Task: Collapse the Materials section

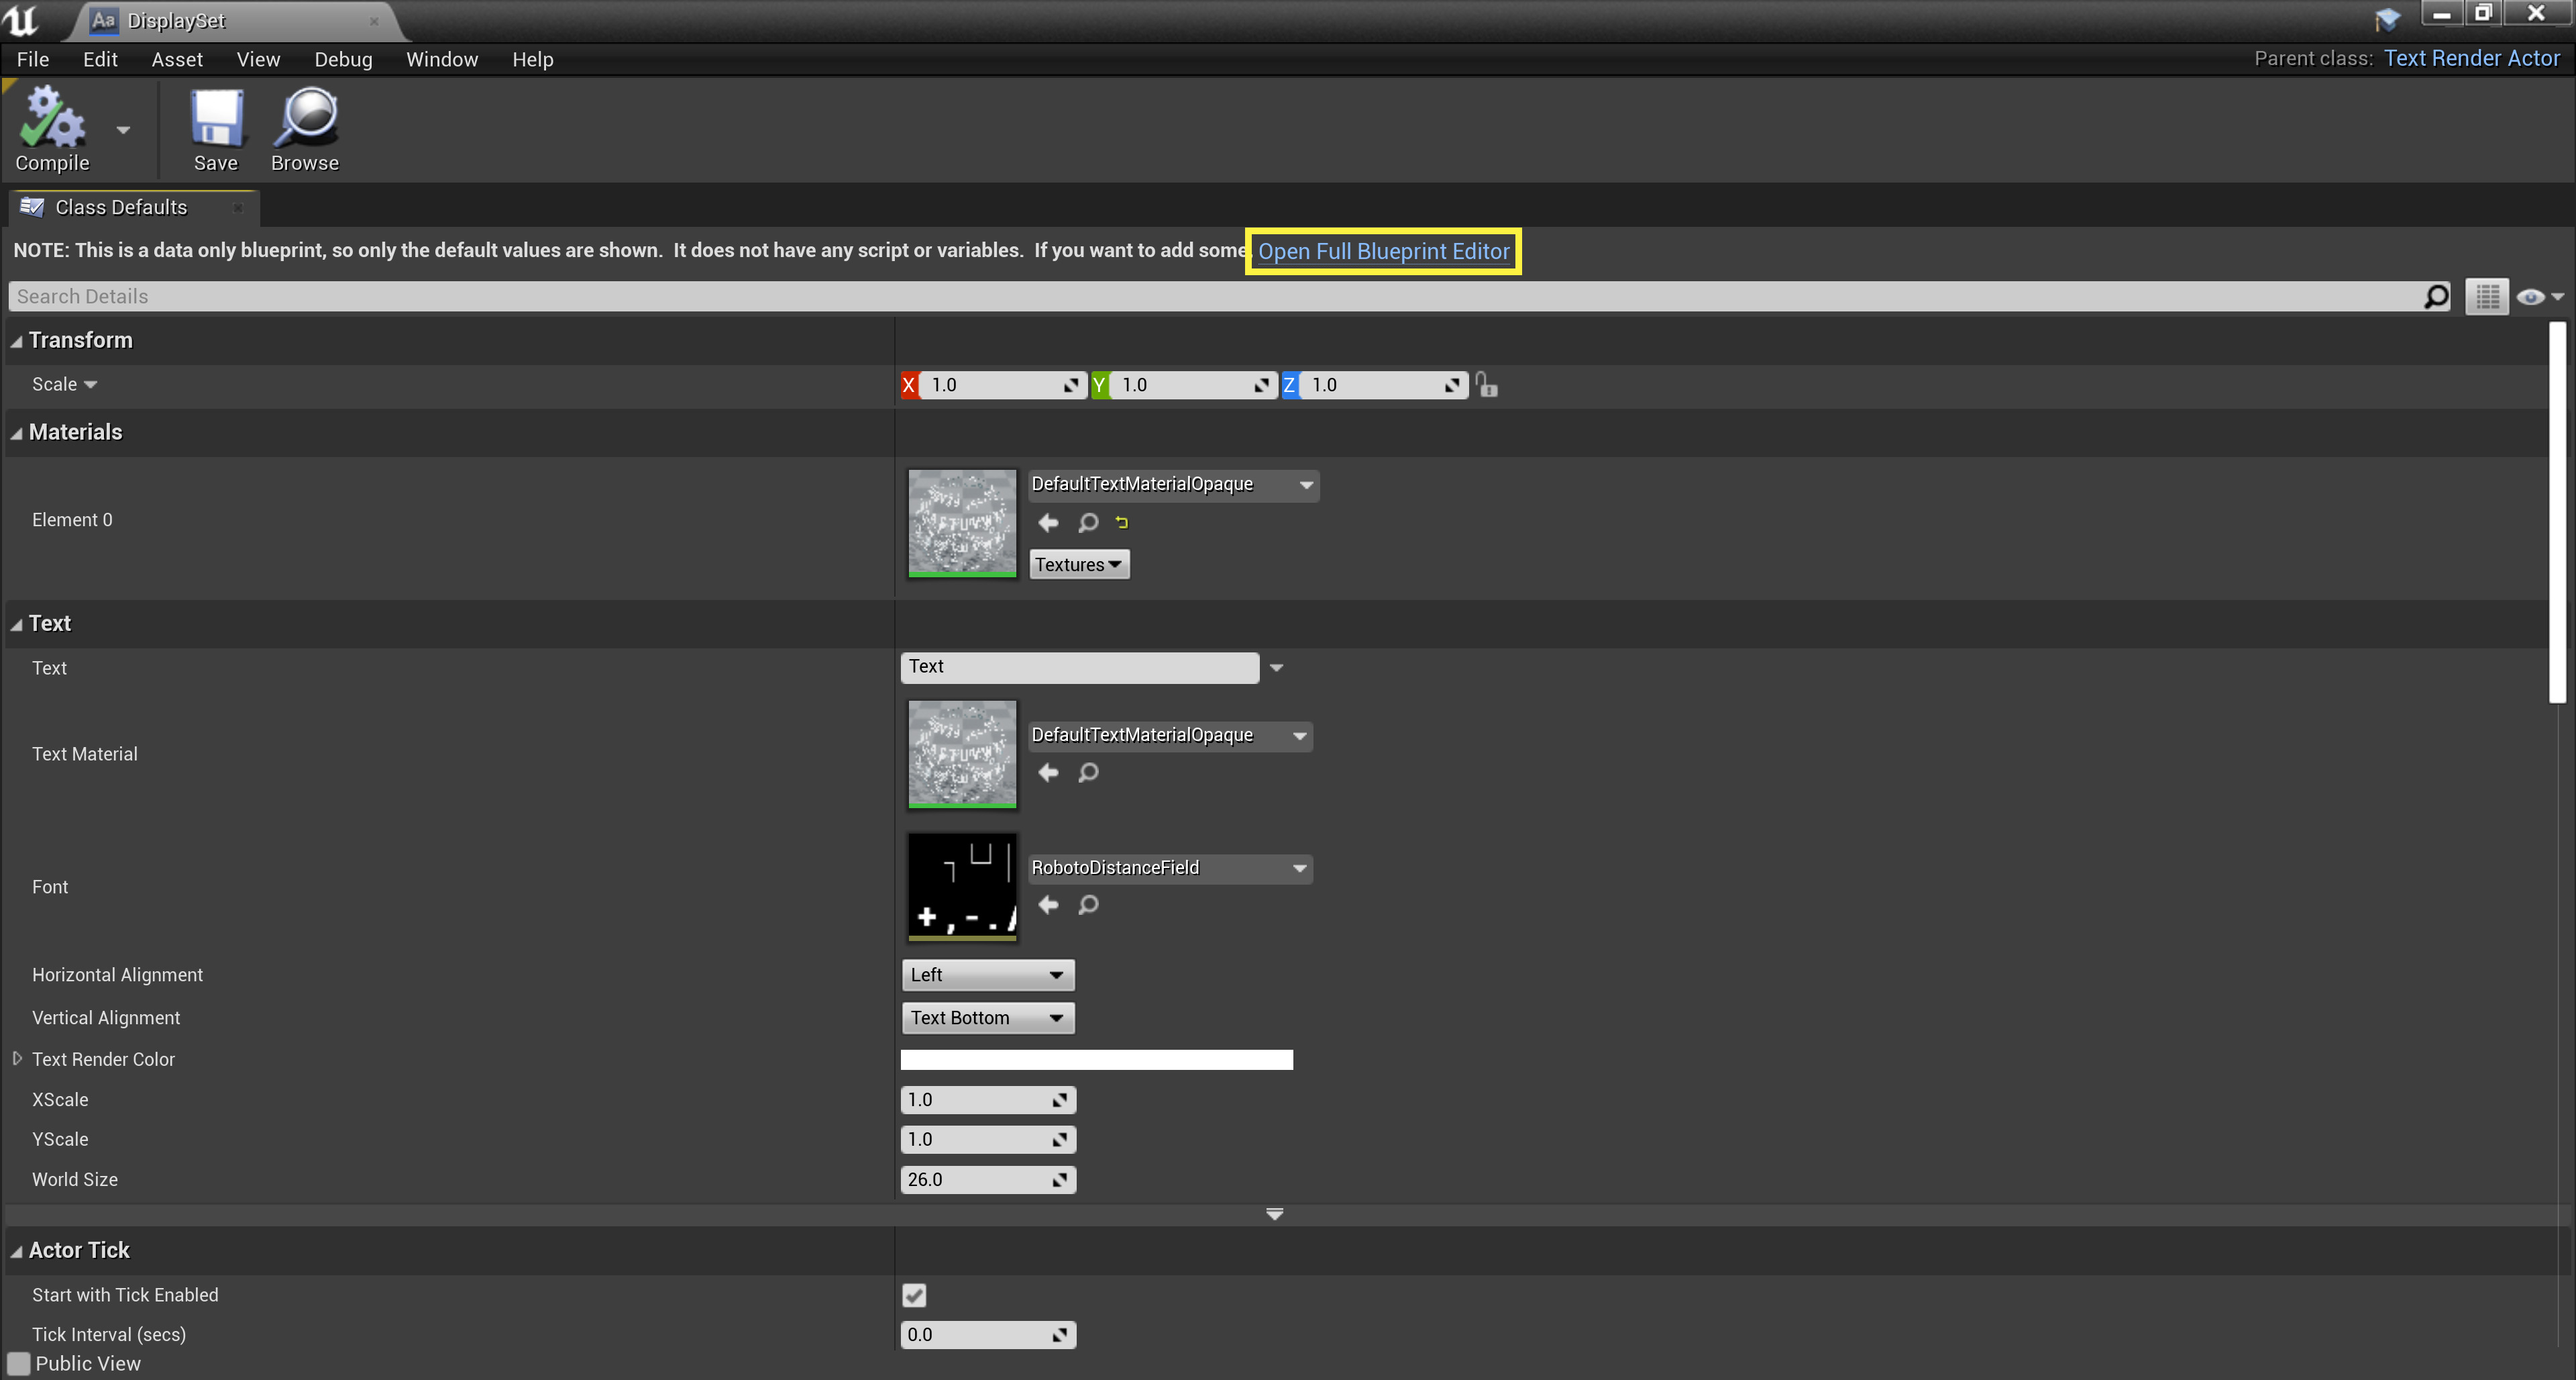Action: tap(16, 434)
